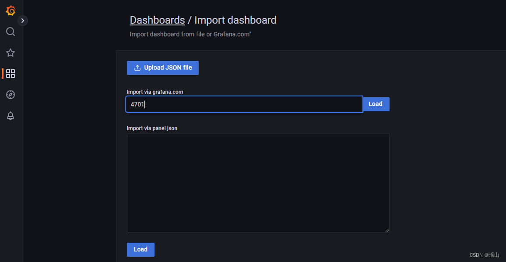Screen dimensions: 506x262
Task: Click the 'Import via grafana.com' label
Action: click(x=155, y=92)
